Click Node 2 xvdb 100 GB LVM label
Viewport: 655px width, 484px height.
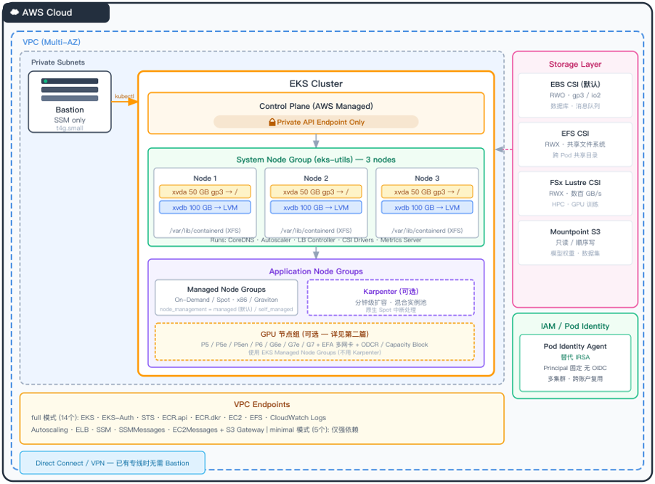[316, 207]
